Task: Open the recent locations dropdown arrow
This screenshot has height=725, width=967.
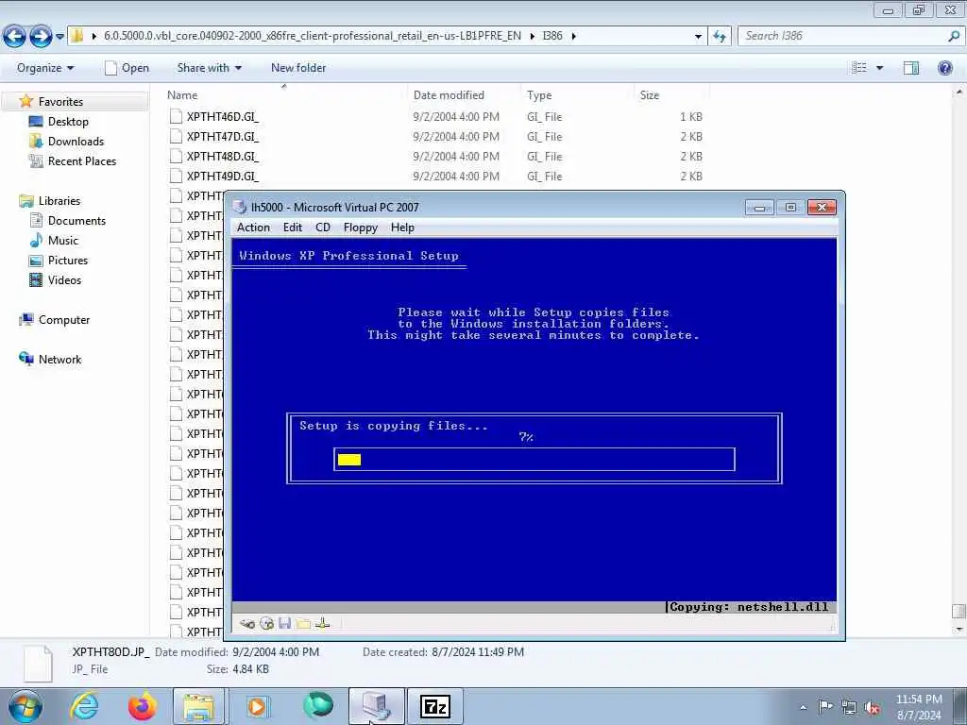Action: tap(59, 37)
